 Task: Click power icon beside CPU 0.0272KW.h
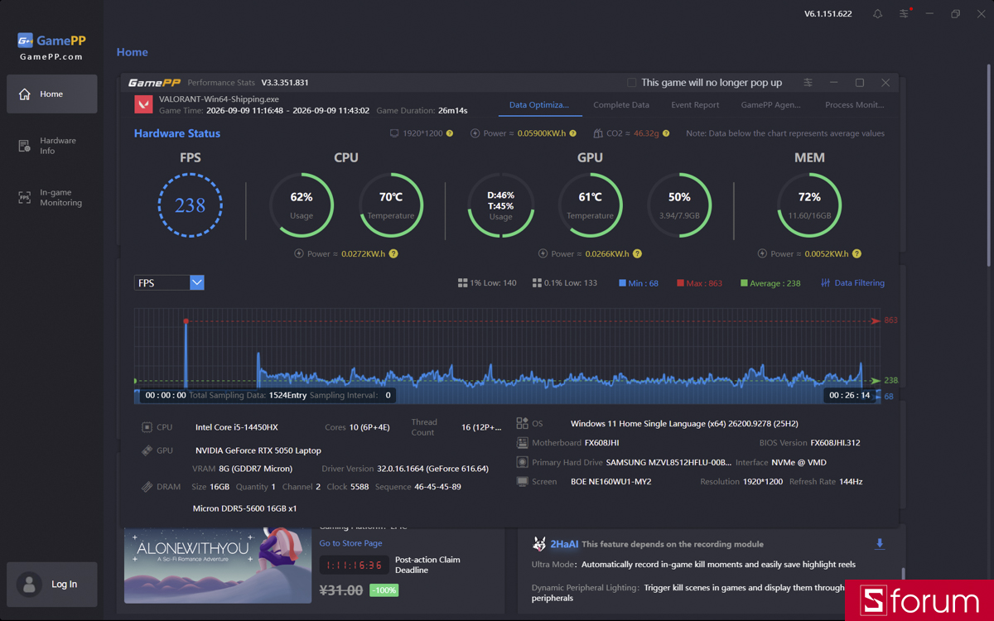click(299, 254)
